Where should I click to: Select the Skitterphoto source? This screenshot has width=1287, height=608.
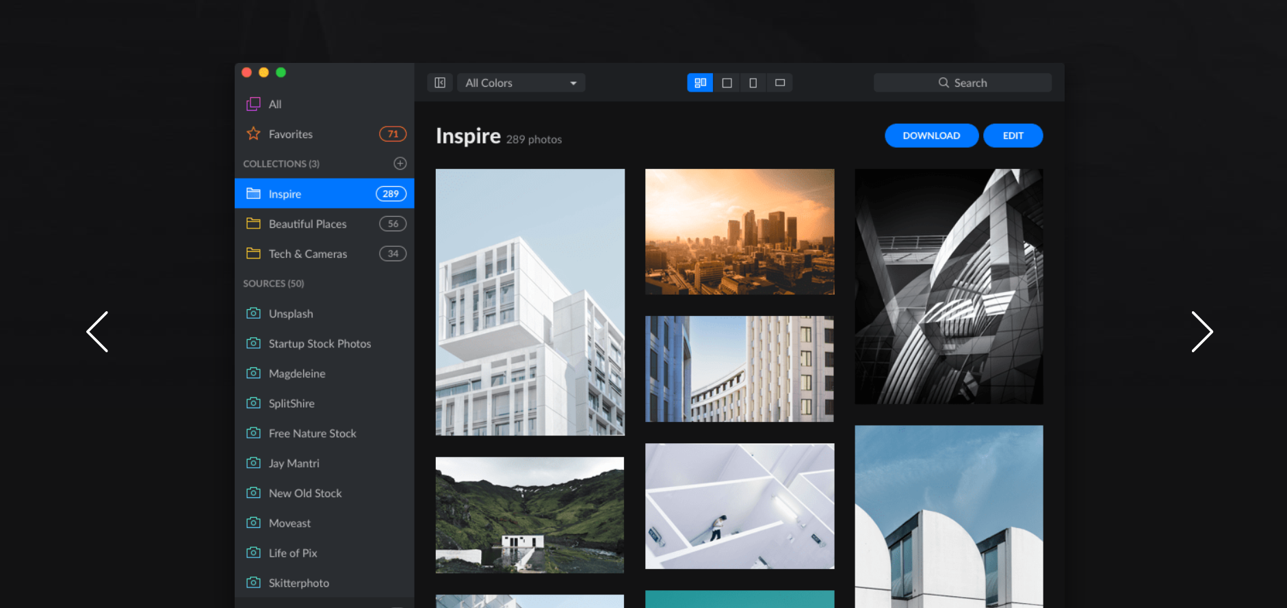click(324, 583)
